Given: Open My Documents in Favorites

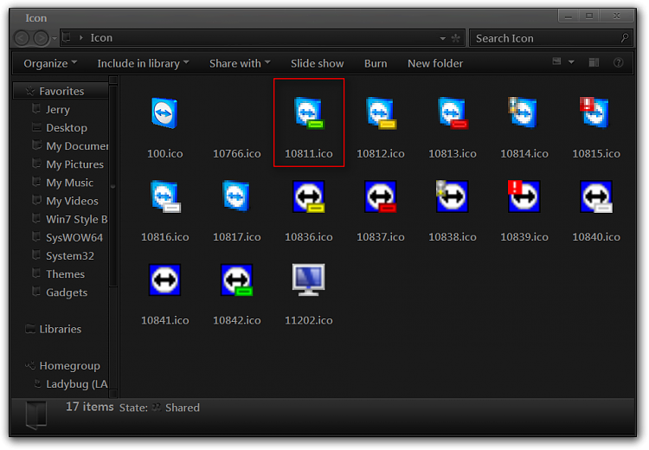Looking at the screenshot, I should 77,145.
